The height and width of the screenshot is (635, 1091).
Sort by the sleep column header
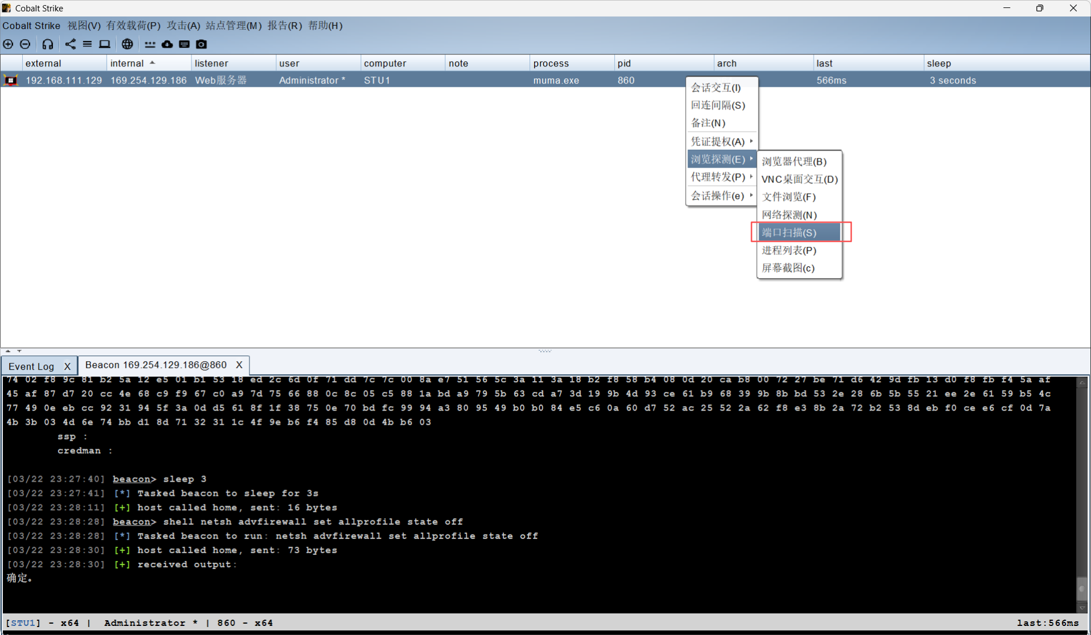[1007, 63]
